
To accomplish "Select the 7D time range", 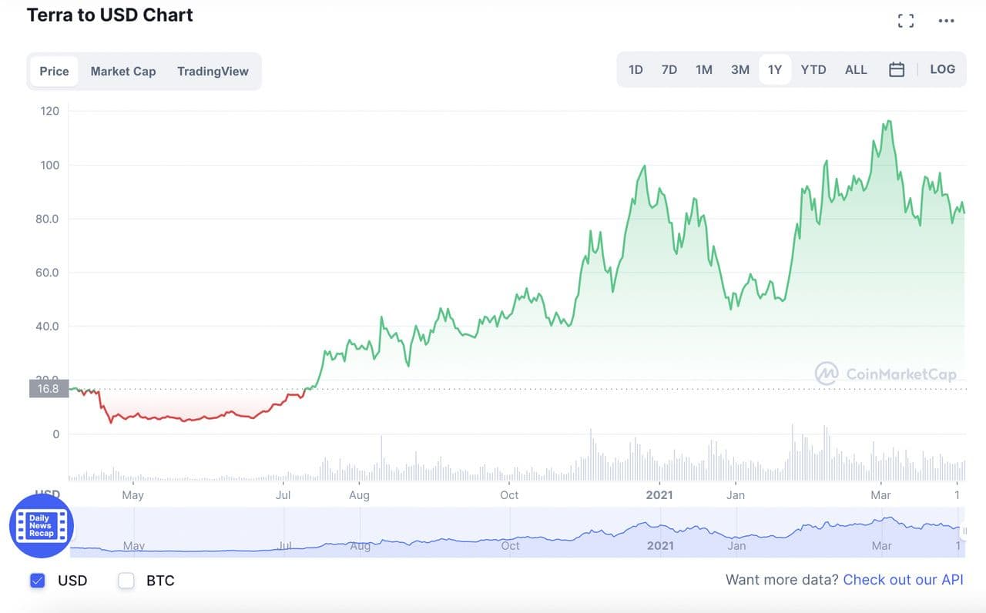I will coord(669,69).
